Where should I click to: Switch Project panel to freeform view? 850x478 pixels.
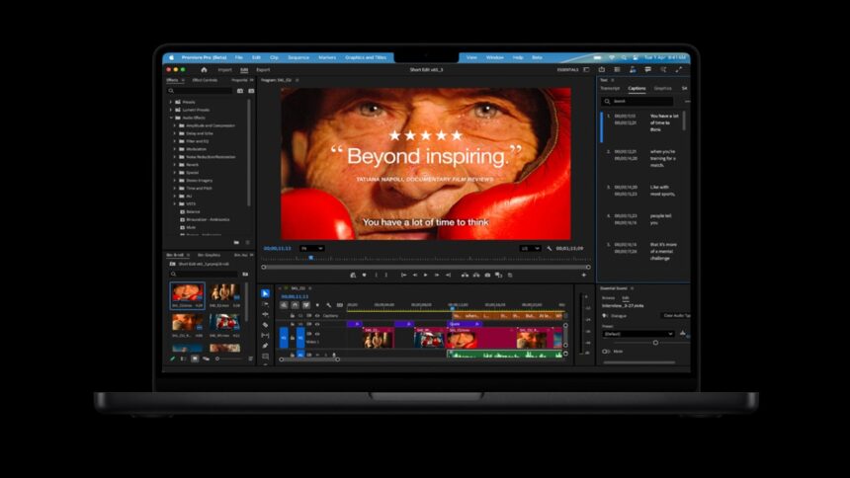point(206,358)
